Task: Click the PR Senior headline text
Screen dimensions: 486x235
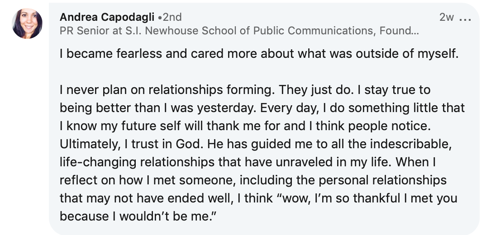Action: tap(239, 31)
